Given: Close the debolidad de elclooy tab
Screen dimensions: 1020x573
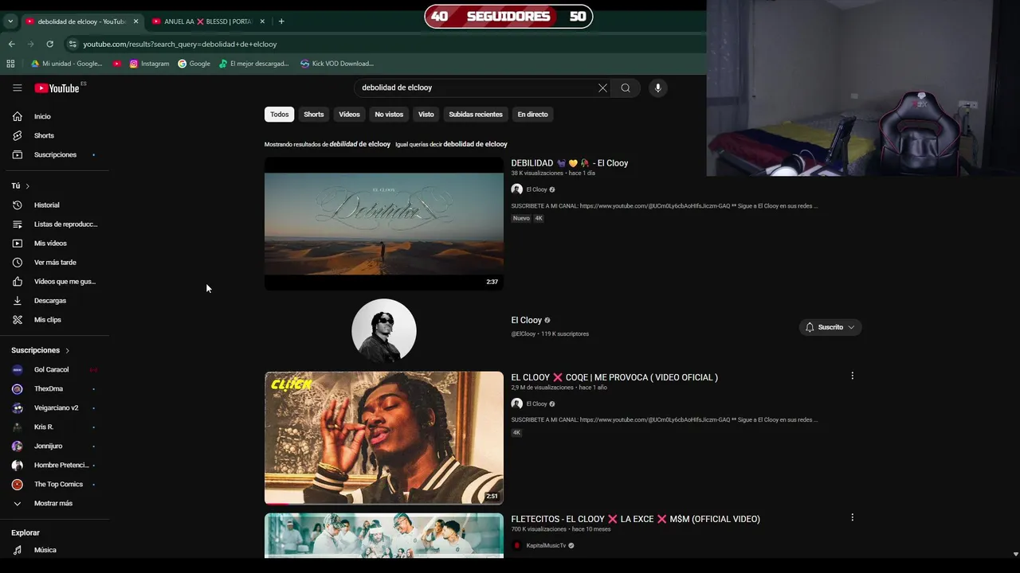Looking at the screenshot, I should 135,21.
